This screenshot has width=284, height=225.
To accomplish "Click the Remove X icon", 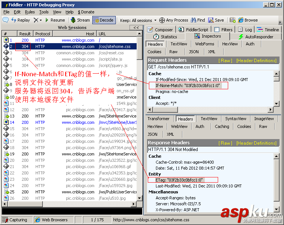I will 36,20.
